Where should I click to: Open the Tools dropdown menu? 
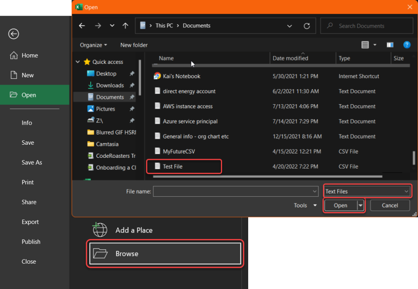tap(305, 206)
